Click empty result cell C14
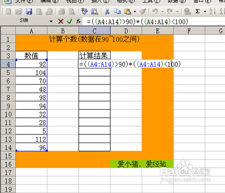The height and width of the screenshot is (193, 225). pos(94,148)
